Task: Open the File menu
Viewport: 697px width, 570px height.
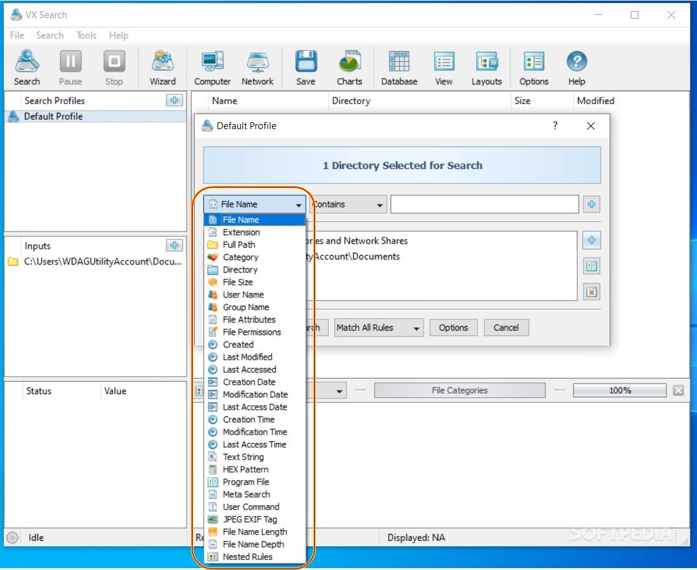Action: 17,35
